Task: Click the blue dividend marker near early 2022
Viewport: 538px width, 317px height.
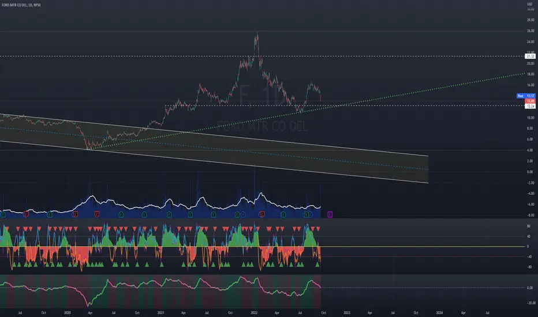Action: click(242, 214)
